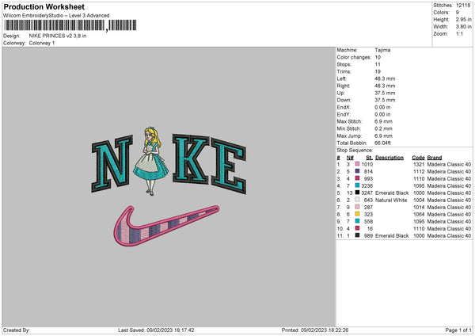Click Wilcom EmbroideryStudio Level 3 Advanced text

(x=56, y=16)
